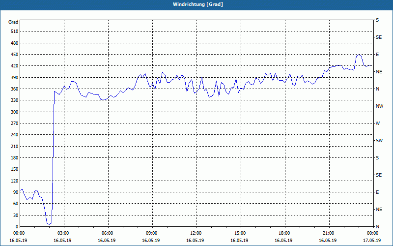Pick the 21:00 time label
This screenshot has width=393, height=246.
coord(328,233)
